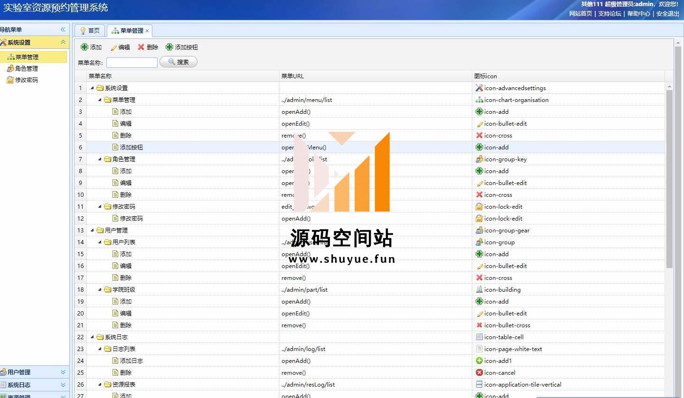Collapse the 导航菜单 side panel
The width and height of the screenshot is (684, 398).
pos(63,29)
